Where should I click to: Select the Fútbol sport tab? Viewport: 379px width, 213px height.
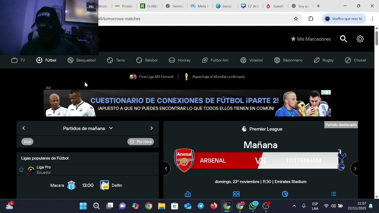click(x=46, y=60)
